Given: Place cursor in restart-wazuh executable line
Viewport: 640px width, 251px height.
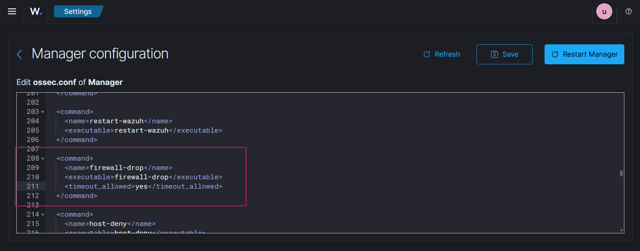Looking at the screenshot, I should coord(141,131).
